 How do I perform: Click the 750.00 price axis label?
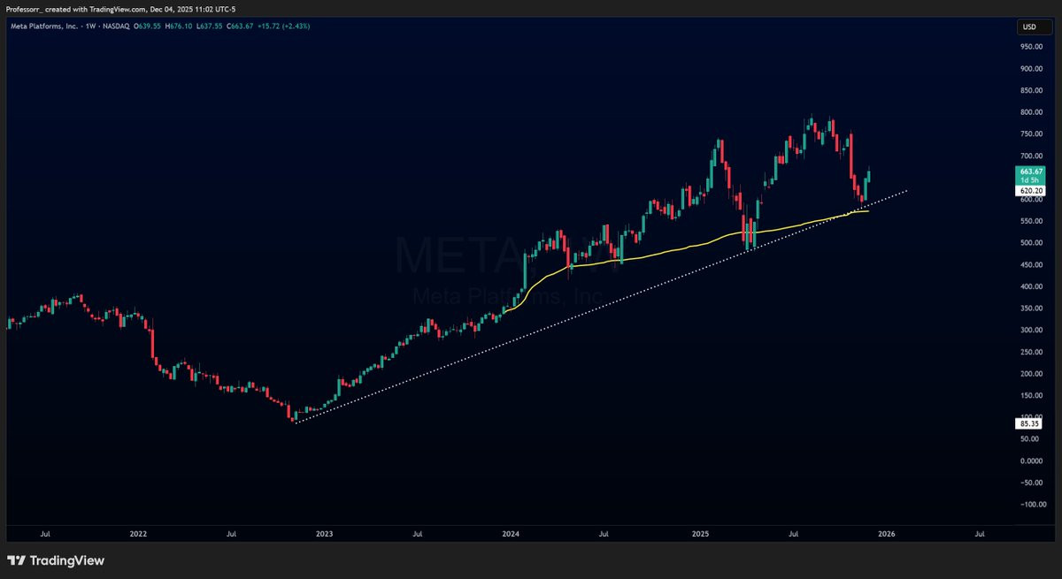[x=1031, y=134]
